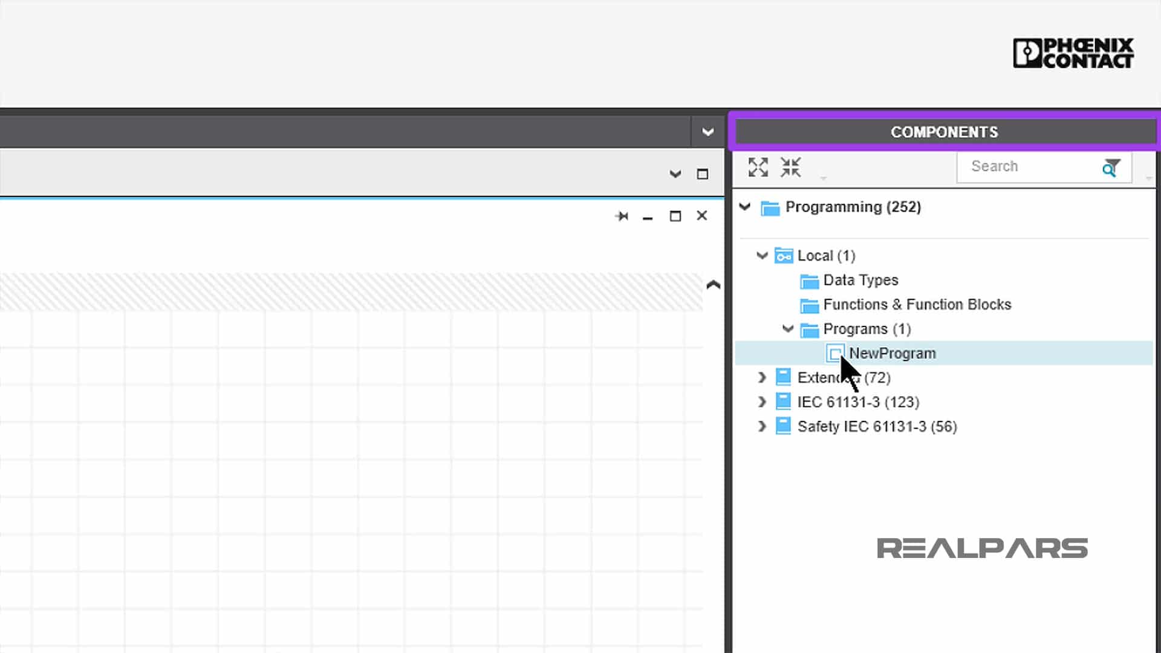This screenshot has height=653, width=1161.
Task: Click the Local folder icon
Action: [783, 255]
